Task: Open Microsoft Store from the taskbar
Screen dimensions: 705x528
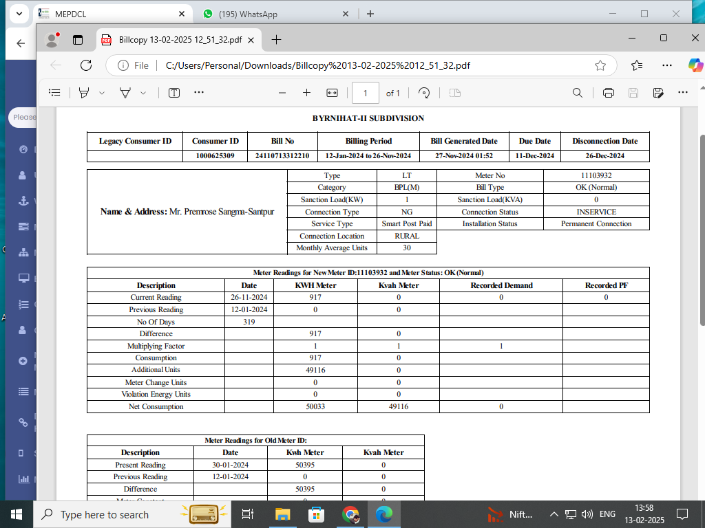Action: coord(316,514)
